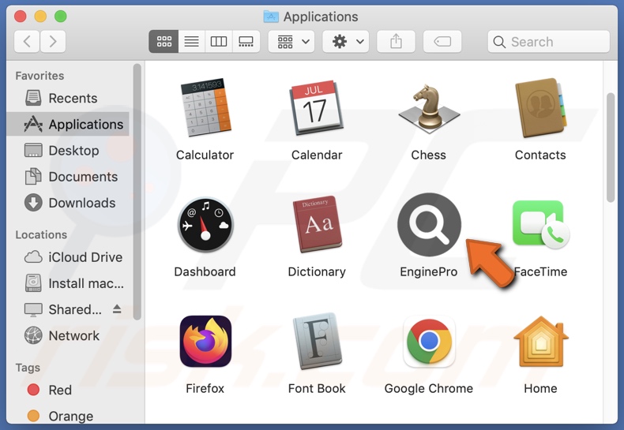Click into the Search field

(549, 42)
